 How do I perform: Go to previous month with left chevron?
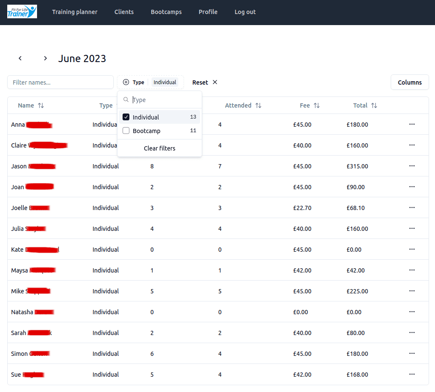[x=20, y=58]
